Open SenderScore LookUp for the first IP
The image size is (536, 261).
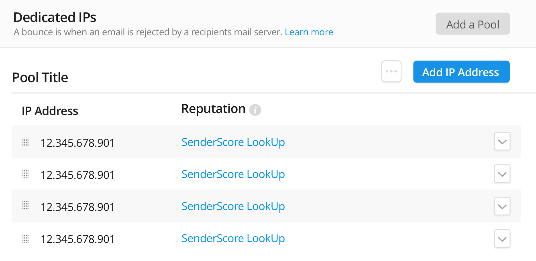(233, 142)
